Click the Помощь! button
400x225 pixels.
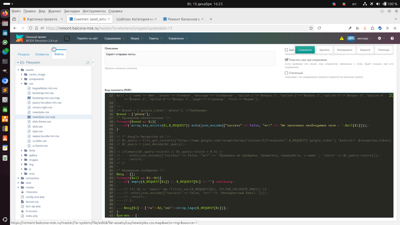coord(384,50)
